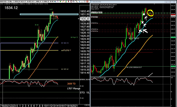Click the highlighted 1830.20 current price label
The width and height of the screenshot is (177, 107).
[85, 19]
